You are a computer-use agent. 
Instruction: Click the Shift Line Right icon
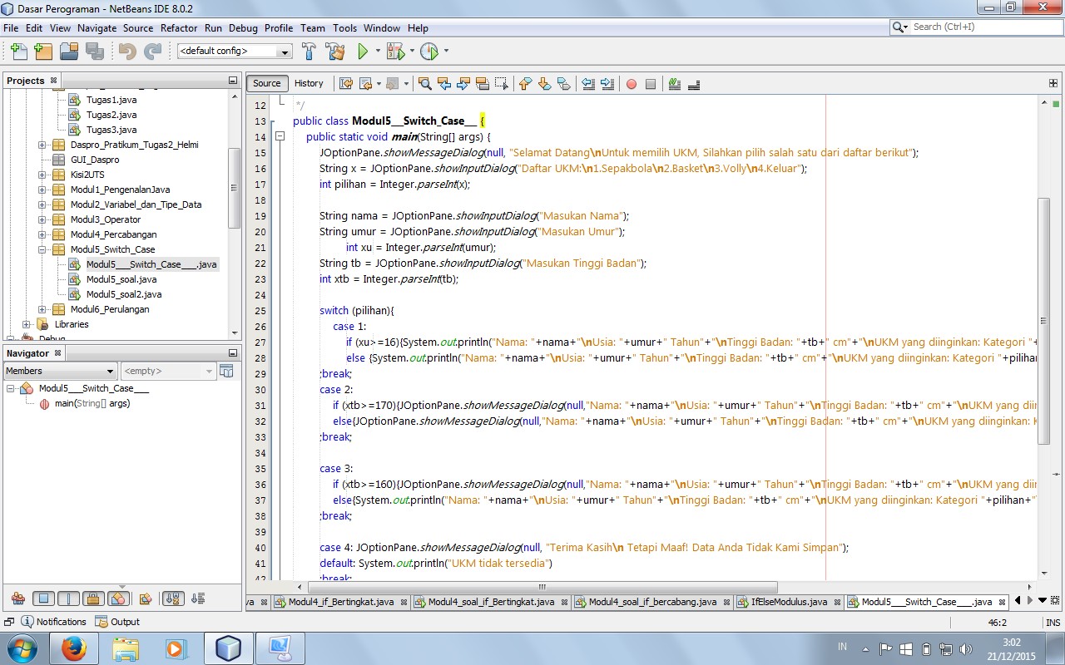pos(607,83)
